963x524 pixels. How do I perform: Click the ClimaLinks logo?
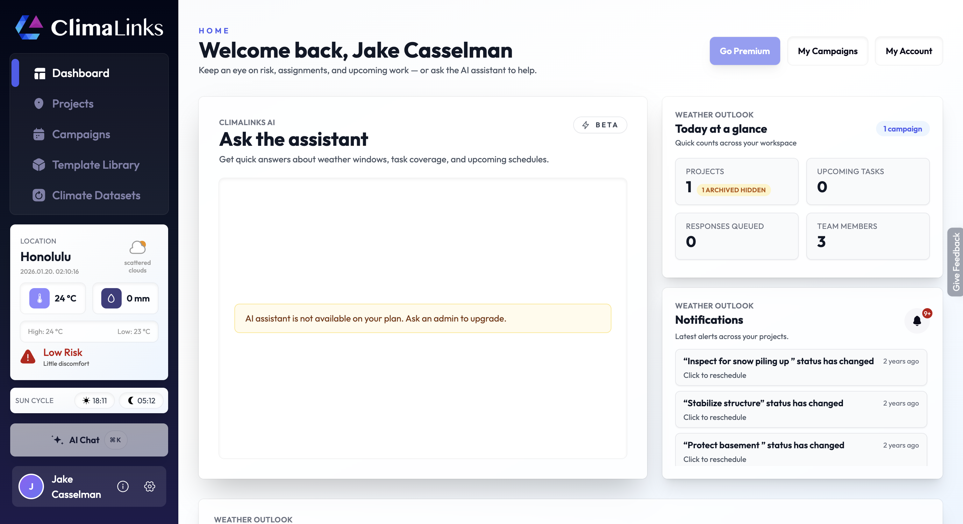click(90, 27)
